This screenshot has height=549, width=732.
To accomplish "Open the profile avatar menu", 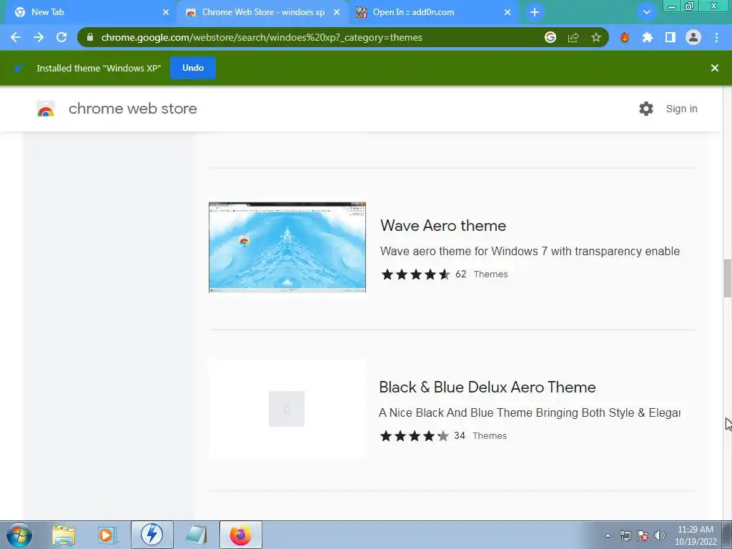I will (693, 37).
